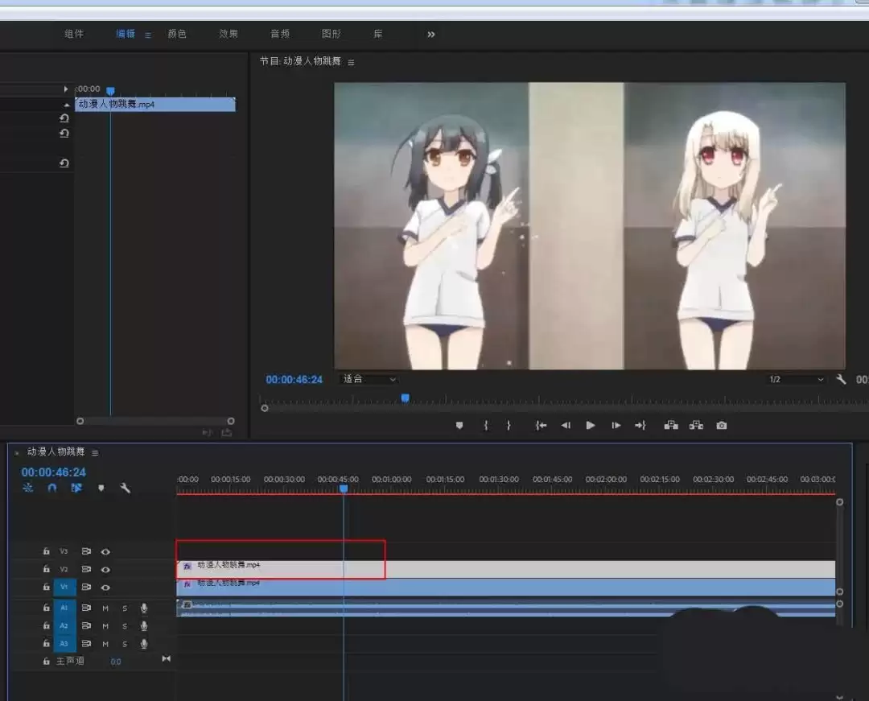The height and width of the screenshot is (701, 869).
Task: Click the Lift button
Action: (x=671, y=425)
